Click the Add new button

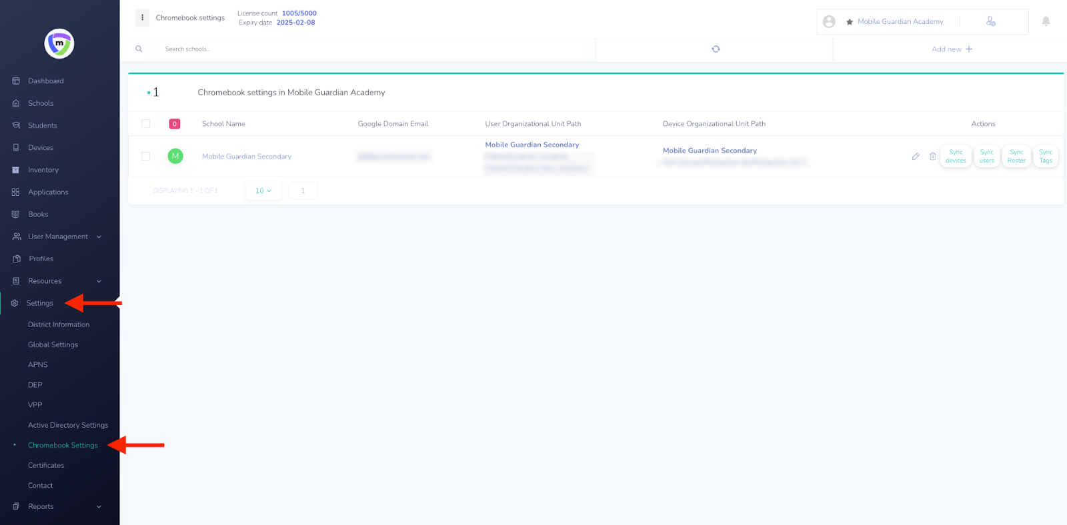tap(952, 49)
